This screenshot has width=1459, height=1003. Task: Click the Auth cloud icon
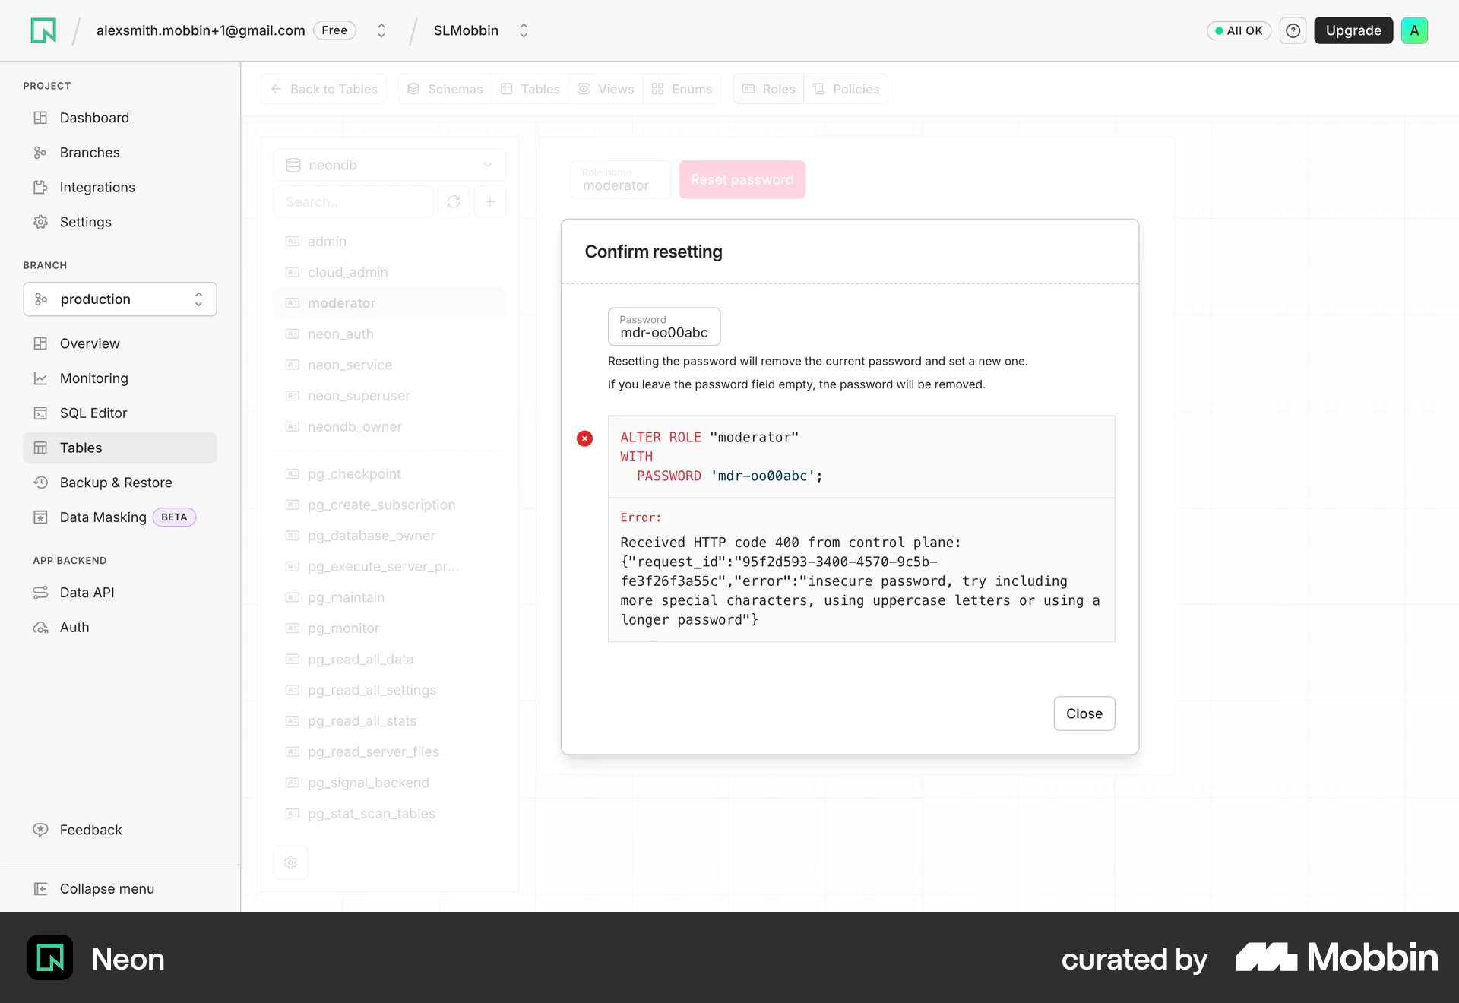click(40, 628)
